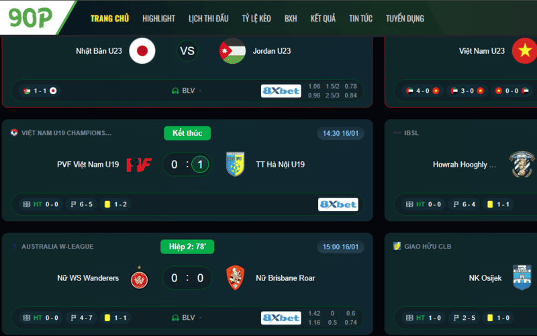Click the Hiệp 2: 78' live badge
Viewport: 537px width, 336px height.
pyautogui.click(x=187, y=247)
